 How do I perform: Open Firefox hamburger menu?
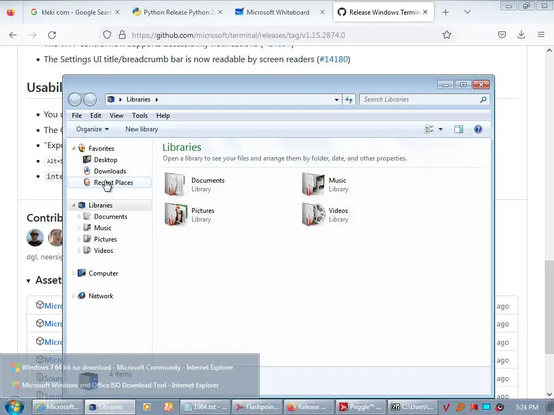coord(540,35)
